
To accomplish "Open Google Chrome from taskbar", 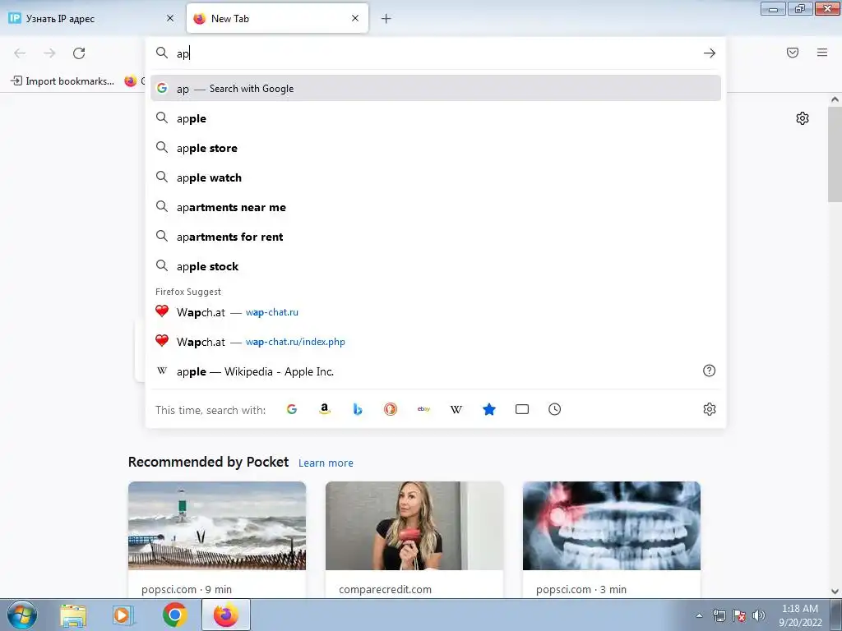I will tap(174, 615).
